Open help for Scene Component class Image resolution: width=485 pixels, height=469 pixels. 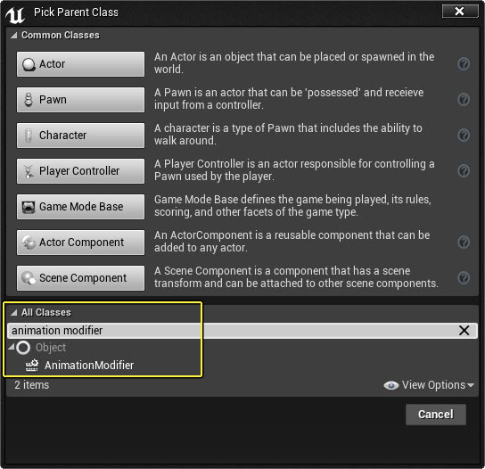(x=464, y=277)
